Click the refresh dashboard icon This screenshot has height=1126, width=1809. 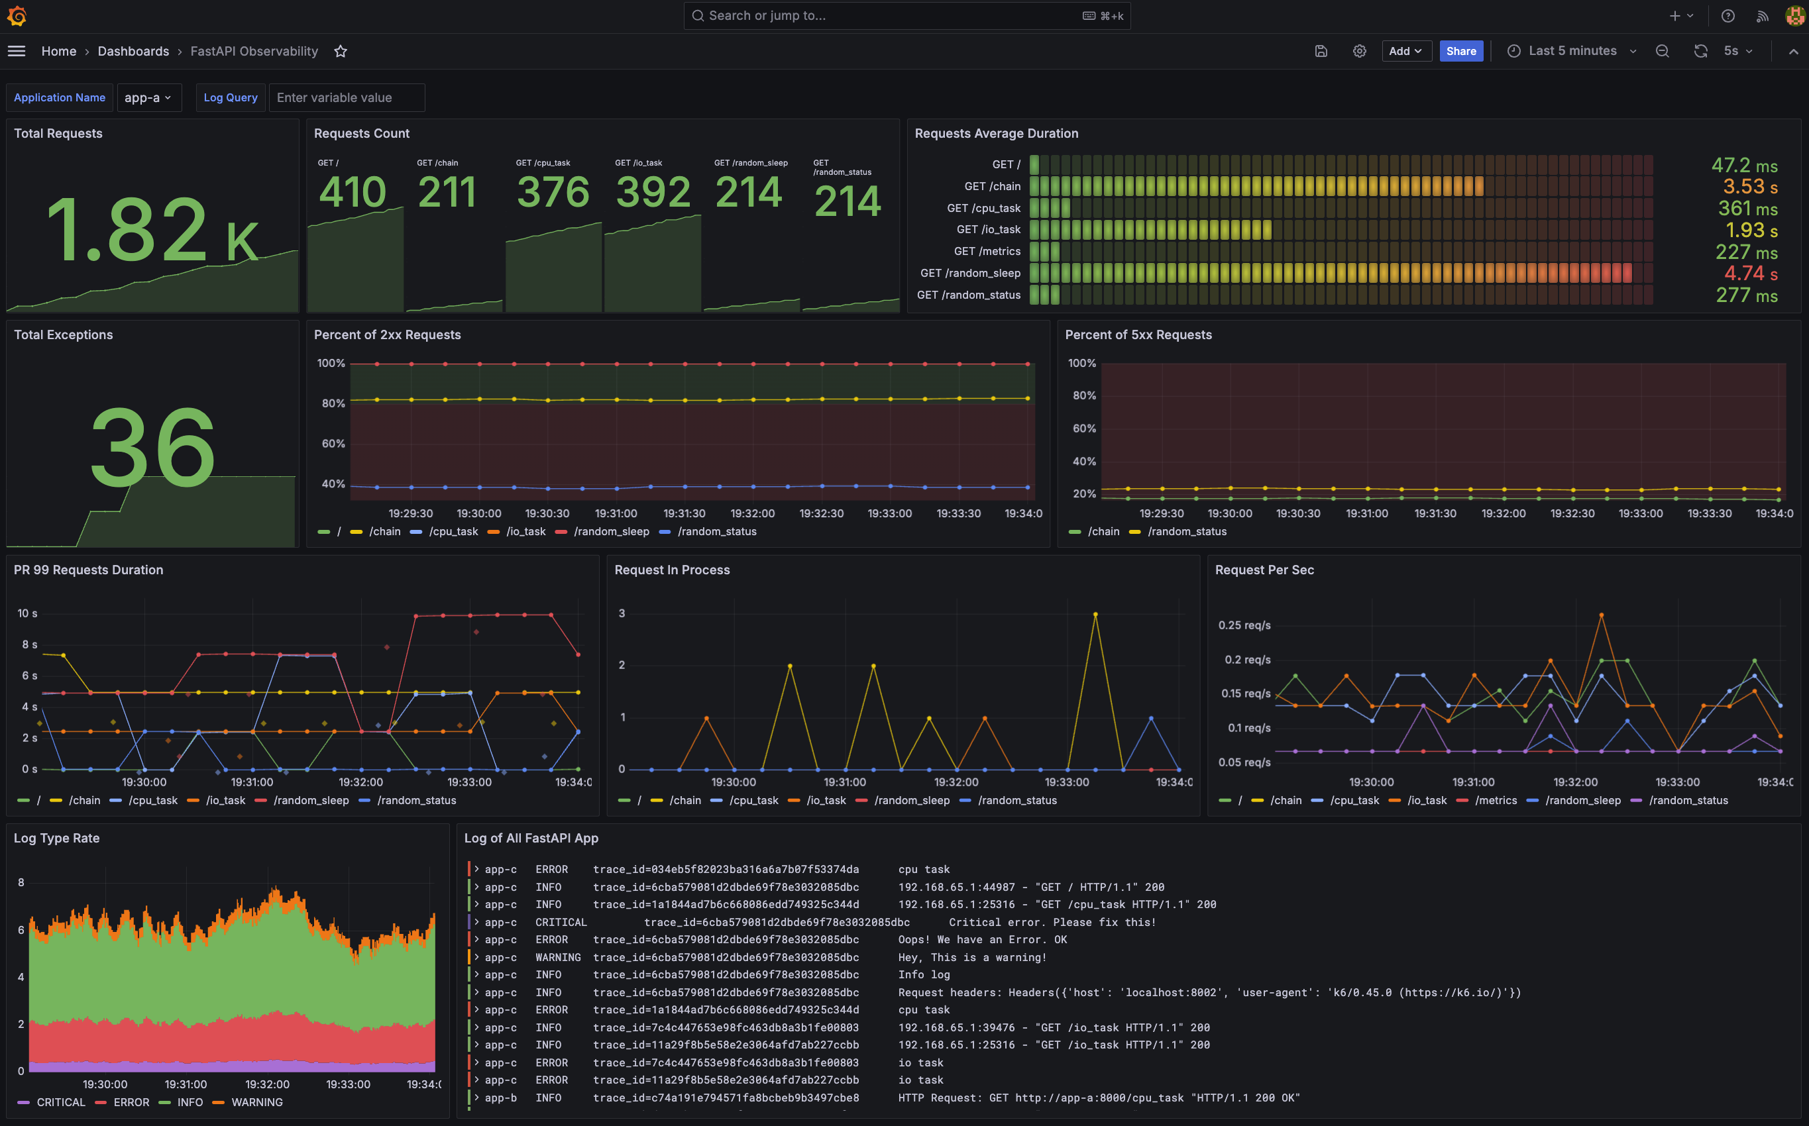tap(1700, 50)
